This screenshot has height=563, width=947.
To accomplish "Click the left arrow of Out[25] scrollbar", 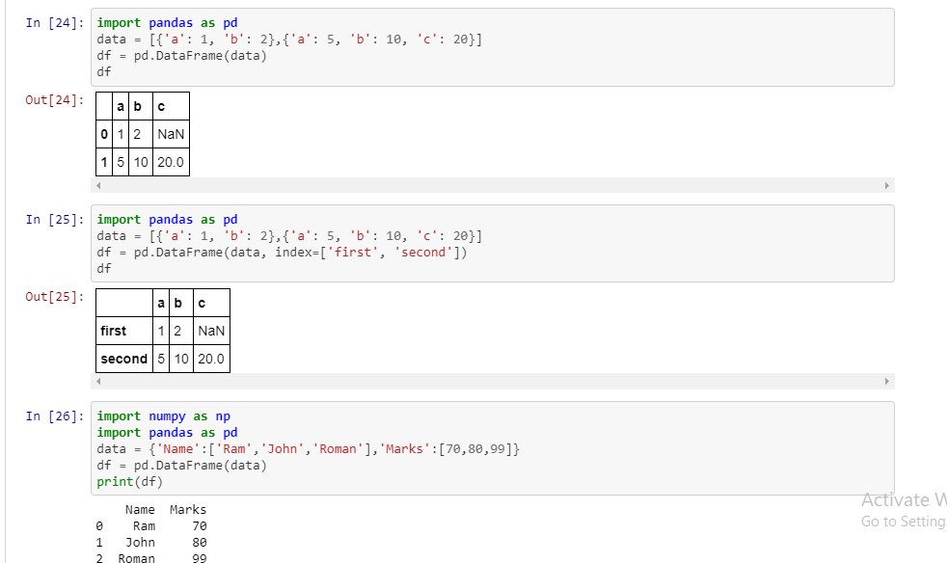I will (x=99, y=382).
